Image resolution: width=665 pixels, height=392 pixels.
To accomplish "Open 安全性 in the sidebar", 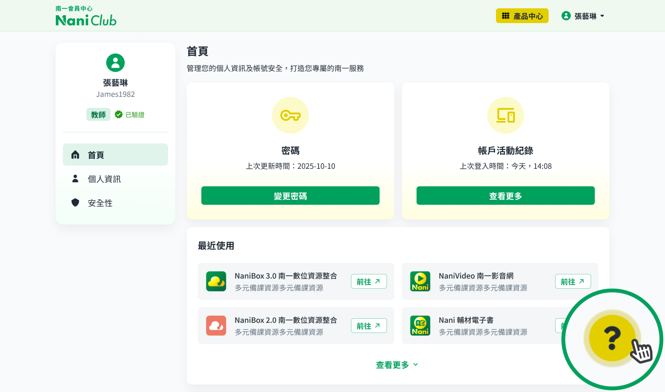I will click(115, 202).
